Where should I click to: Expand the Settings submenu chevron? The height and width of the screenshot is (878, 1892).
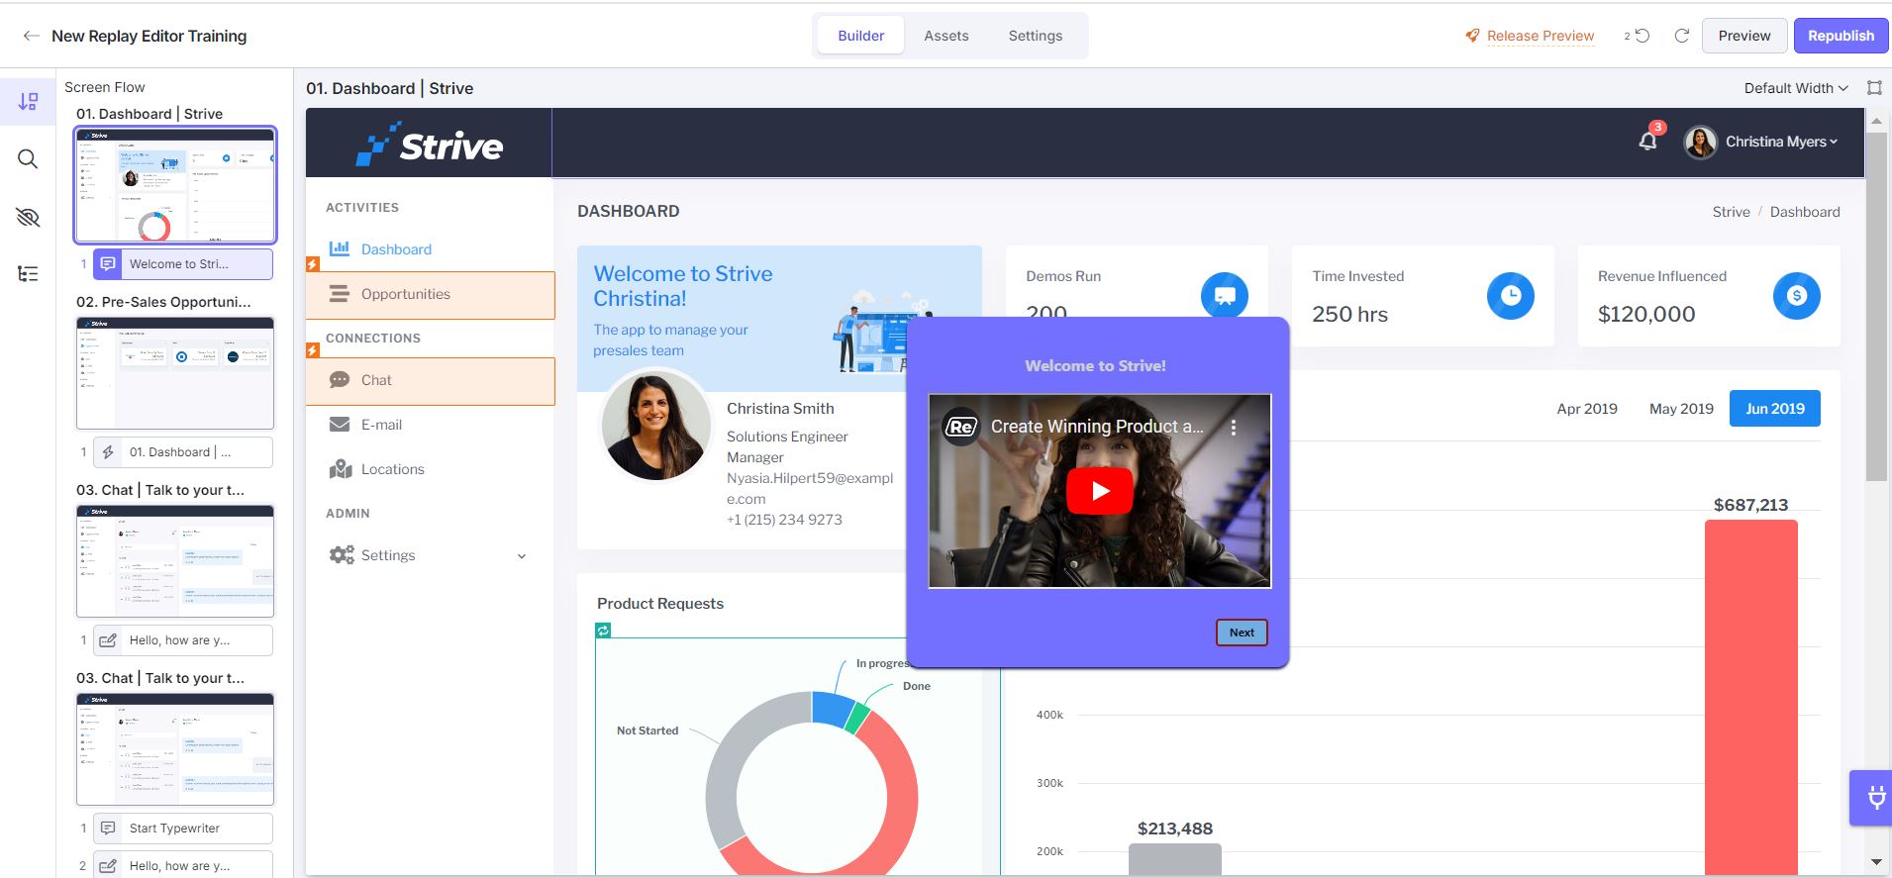pos(522,556)
